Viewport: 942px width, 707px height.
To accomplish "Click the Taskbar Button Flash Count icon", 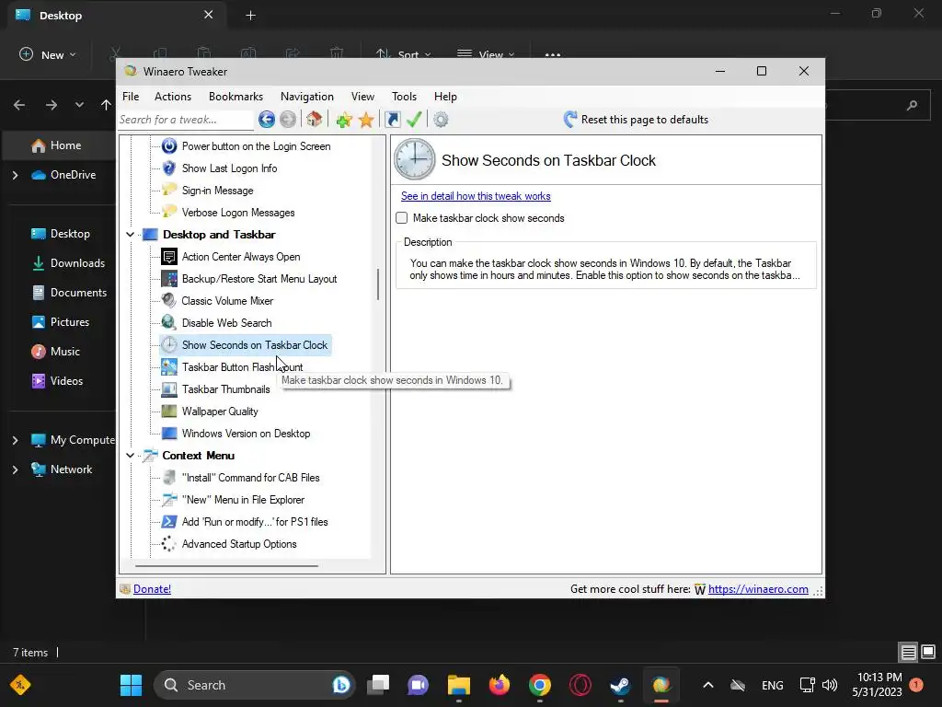I will [x=169, y=366].
